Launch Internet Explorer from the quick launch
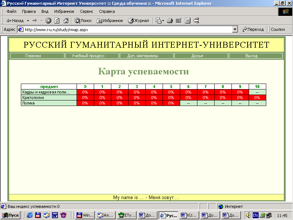293x220 pixels. [30, 215]
